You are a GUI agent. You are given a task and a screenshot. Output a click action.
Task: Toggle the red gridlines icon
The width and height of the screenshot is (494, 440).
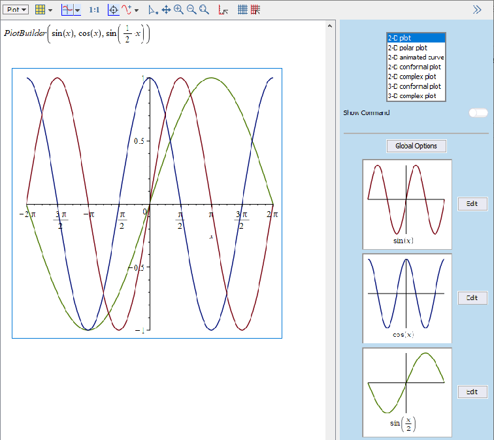[x=255, y=10]
